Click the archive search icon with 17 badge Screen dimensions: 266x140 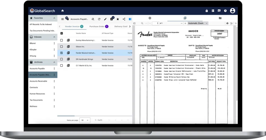pyautogui.click(x=67, y=18)
